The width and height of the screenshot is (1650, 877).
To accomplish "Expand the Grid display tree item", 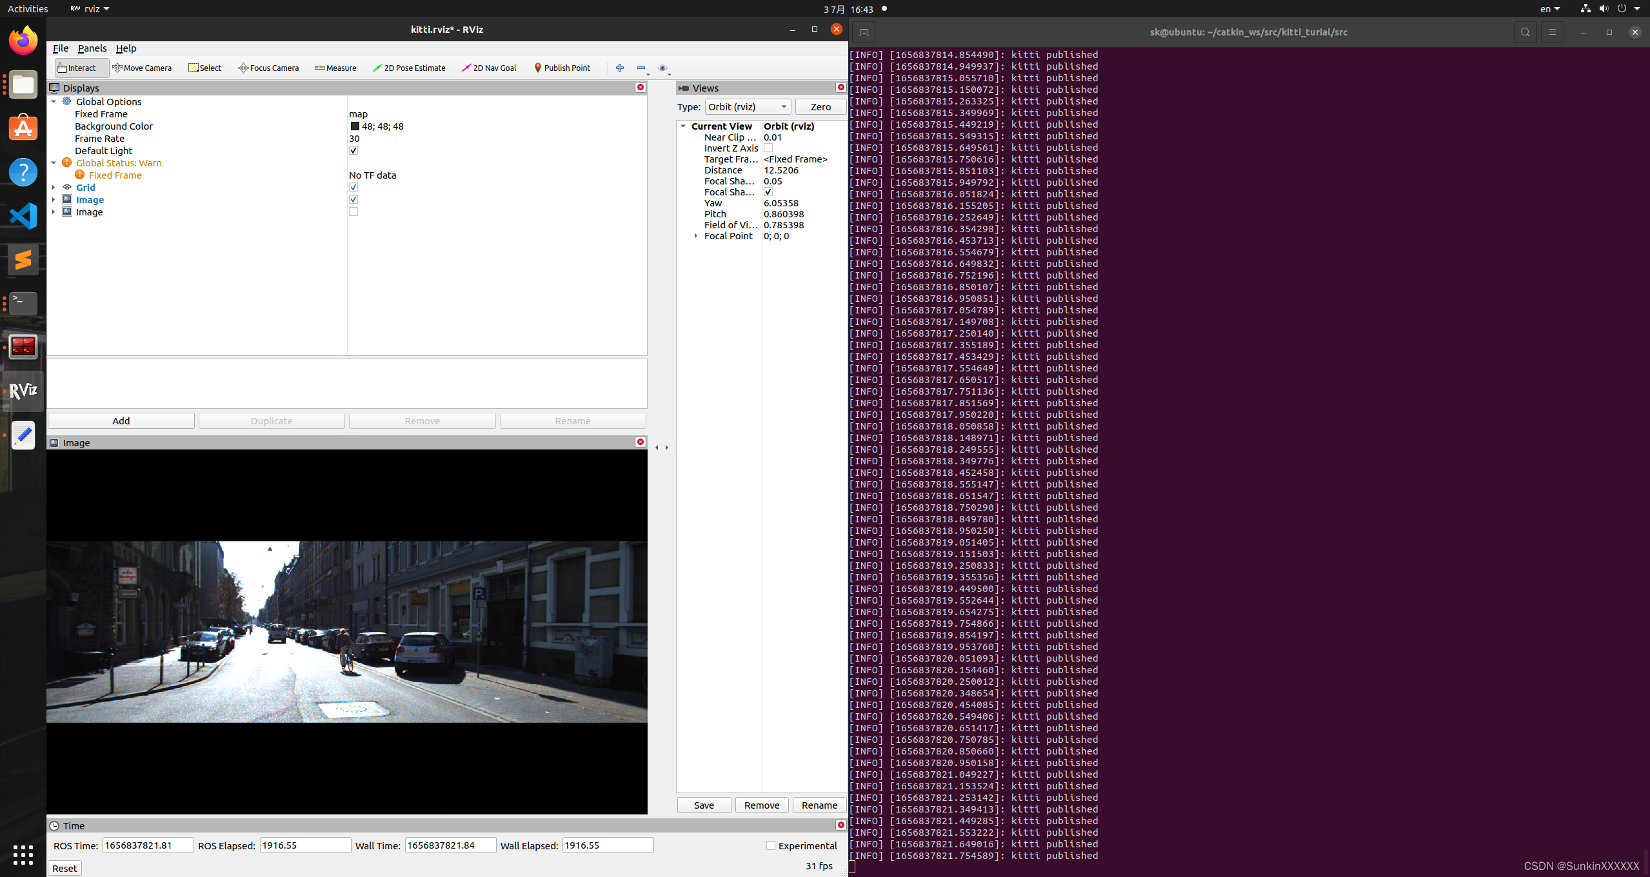I will pyautogui.click(x=54, y=188).
